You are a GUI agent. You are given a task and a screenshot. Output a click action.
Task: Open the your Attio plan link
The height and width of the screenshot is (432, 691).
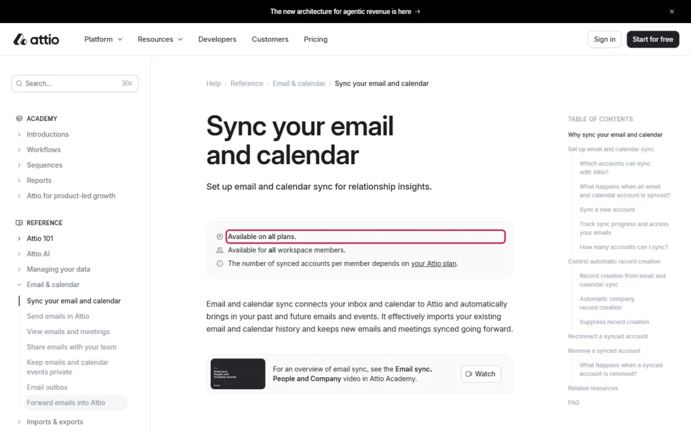pos(434,264)
